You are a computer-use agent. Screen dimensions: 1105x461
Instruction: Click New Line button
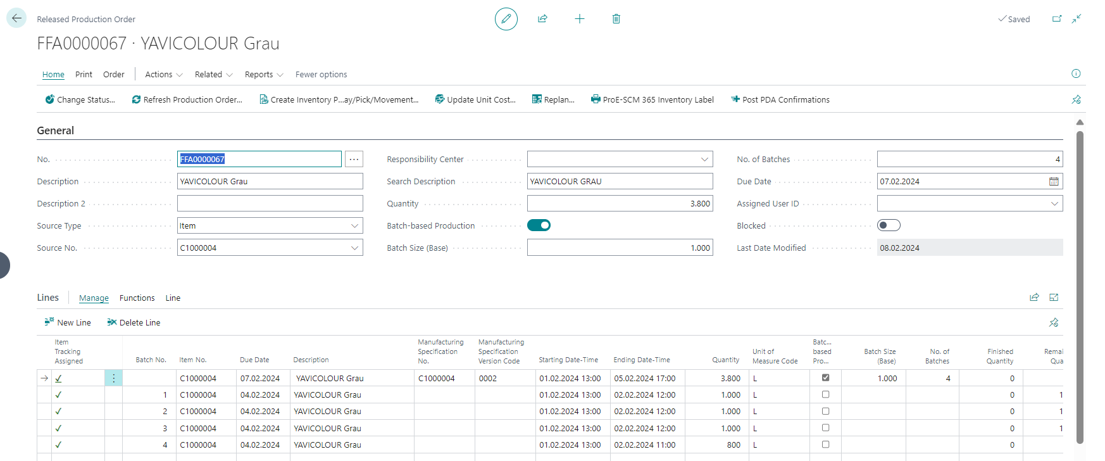click(x=68, y=322)
